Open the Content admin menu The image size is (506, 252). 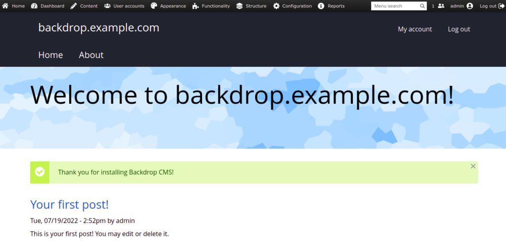tap(89, 6)
